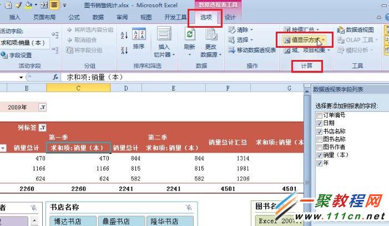Switch to the 开发工具 tab
389x226 pixels.
pyautogui.click(x=175, y=17)
